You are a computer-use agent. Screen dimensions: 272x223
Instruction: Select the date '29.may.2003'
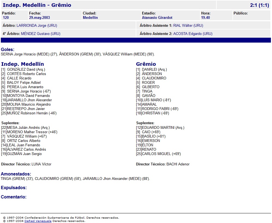[39, 17]
